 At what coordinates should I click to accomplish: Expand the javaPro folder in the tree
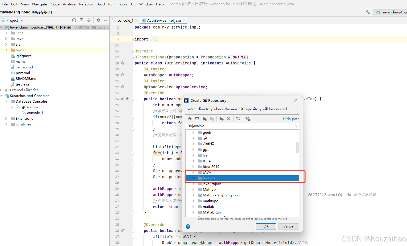193,178
